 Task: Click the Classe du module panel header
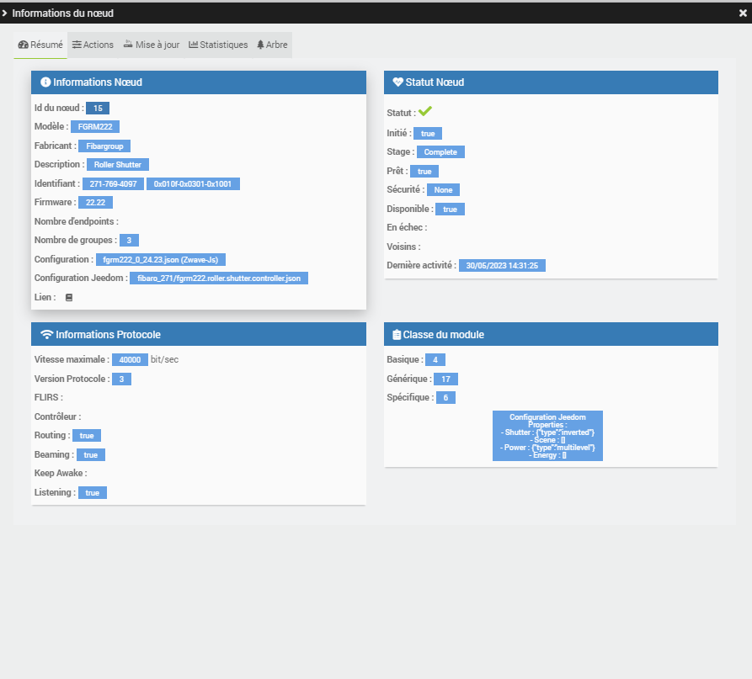(x=551, y=335)
